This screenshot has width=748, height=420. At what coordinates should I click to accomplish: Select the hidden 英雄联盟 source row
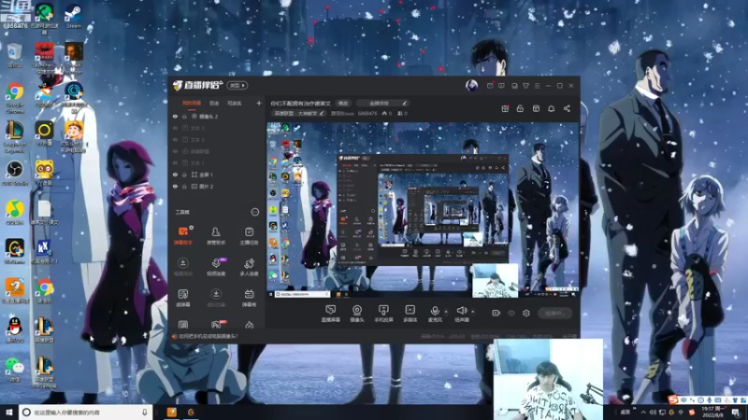click(217, 151)
